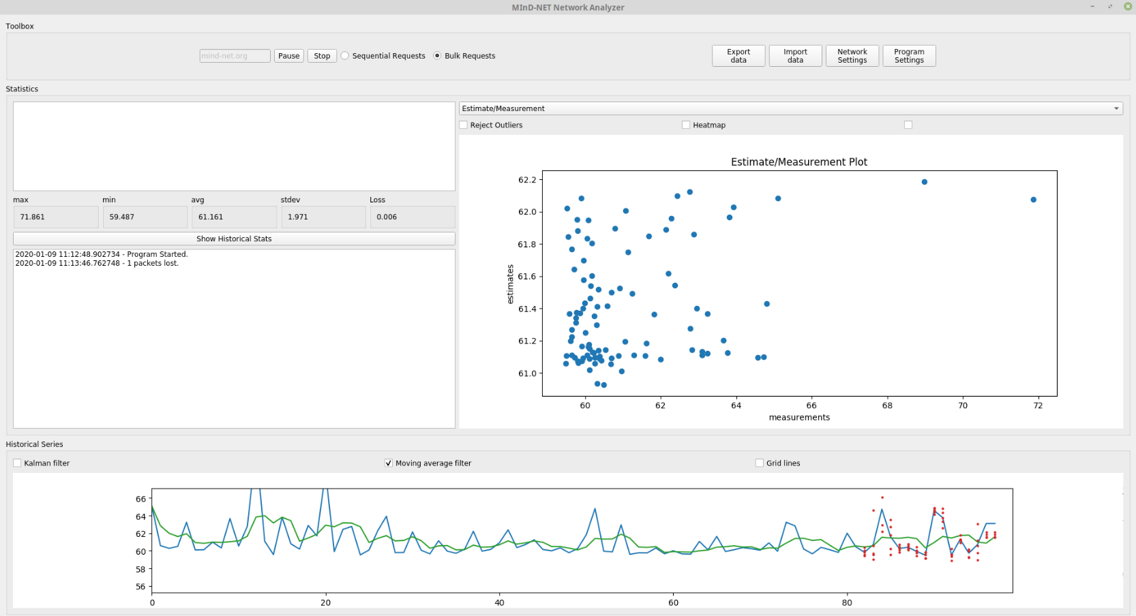Expand the Estimate/Measurement plot type dropdown
Viewport: 1136px width, 616px height.
point(790,108)
